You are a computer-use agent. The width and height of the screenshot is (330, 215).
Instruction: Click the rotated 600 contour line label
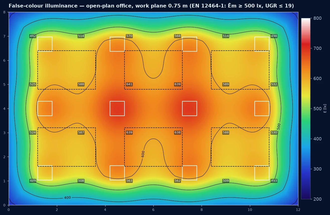point(143,154)
